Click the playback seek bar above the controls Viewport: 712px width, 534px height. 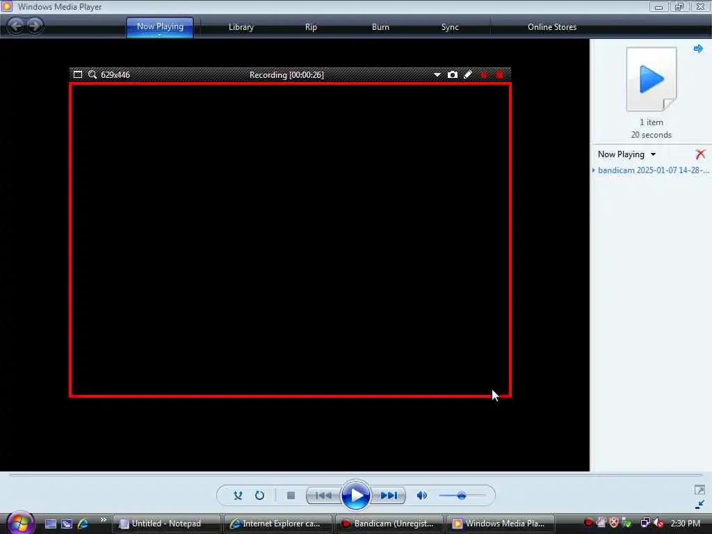click(x=355, y=476)
